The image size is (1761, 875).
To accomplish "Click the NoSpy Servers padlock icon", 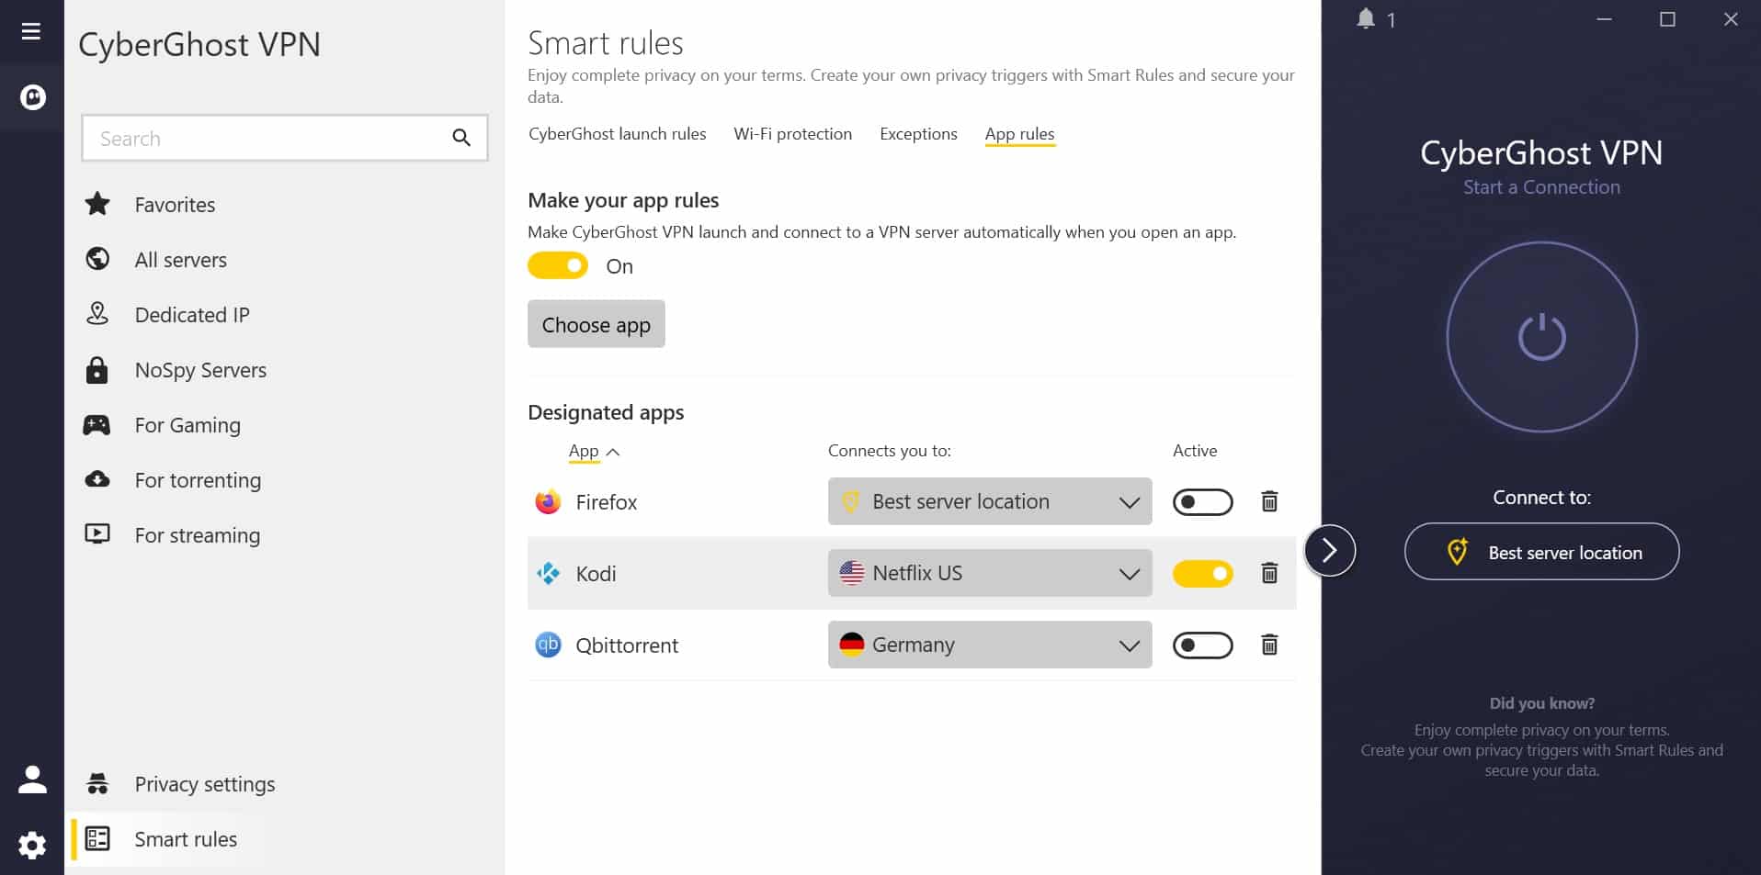I will coord(97,370).
